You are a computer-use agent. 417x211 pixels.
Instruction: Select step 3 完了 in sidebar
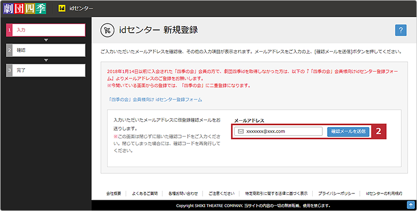point(46,71)
